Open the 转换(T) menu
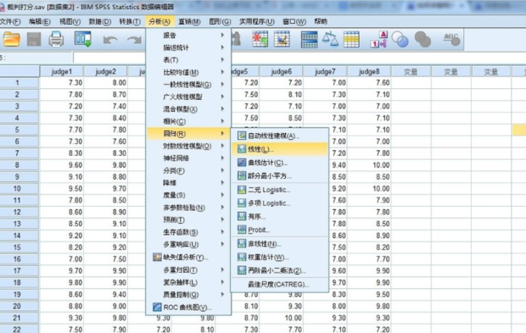 [130, 21]
